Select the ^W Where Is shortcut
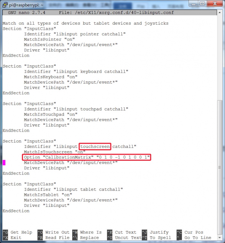This screenshot has height=243, width=225. pos(87,232)
